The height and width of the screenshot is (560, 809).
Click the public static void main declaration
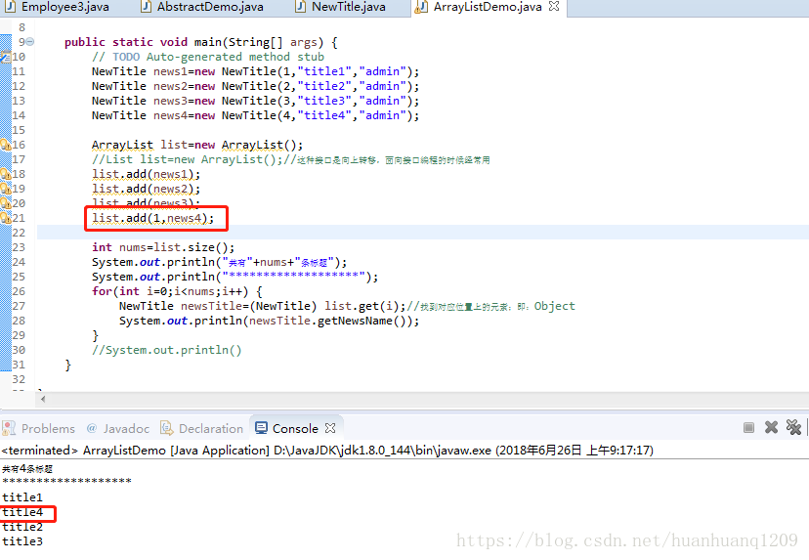[x=201, y=42]
